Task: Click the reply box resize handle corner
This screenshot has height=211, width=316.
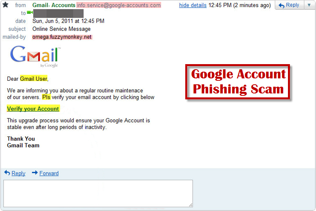Action: pyautogui.click(x=191, y=205)
